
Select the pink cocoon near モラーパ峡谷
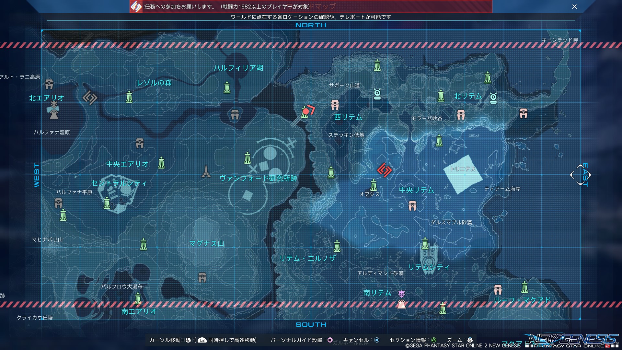coord(461,115)
